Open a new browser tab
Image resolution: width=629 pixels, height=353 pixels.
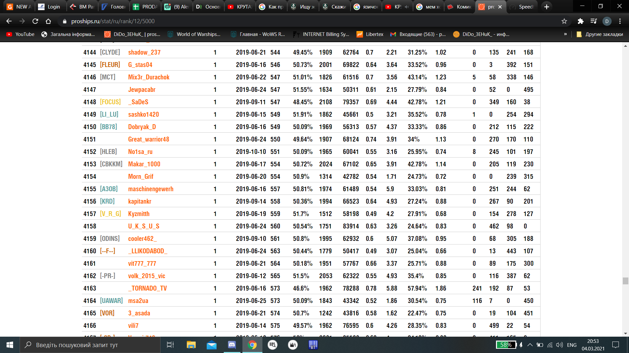point(546,7)
